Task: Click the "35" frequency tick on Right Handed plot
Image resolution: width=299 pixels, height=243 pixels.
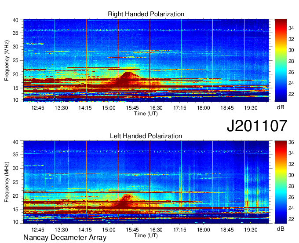Action: [x=15, y=33]
